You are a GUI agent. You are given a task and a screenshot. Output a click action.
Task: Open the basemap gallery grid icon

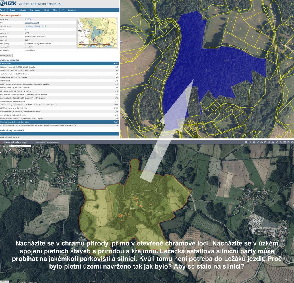[x=284, y=142]
